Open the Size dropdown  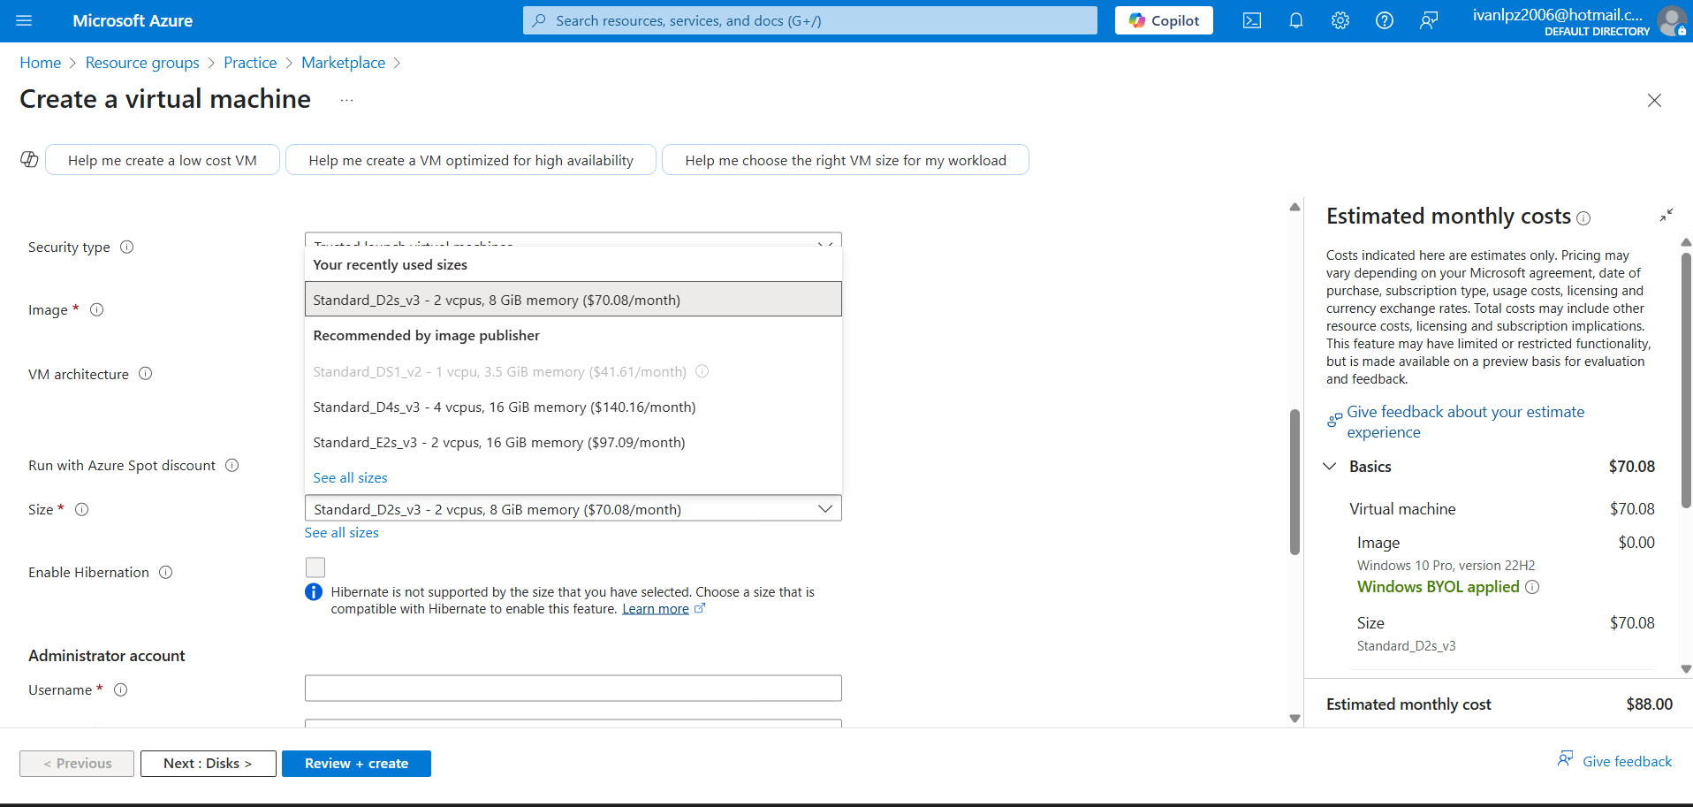[573, 509]
